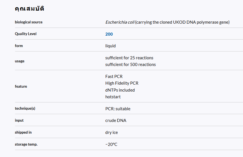The image size is (243, 157).
Task: Click the PCR: suitable technique value
Action: (x=118, y=109)
